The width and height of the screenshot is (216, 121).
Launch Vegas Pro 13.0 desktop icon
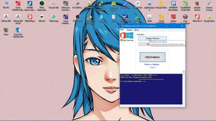pos(18,33)
